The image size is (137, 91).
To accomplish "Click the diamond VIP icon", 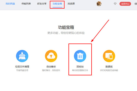I will [115, 4].
